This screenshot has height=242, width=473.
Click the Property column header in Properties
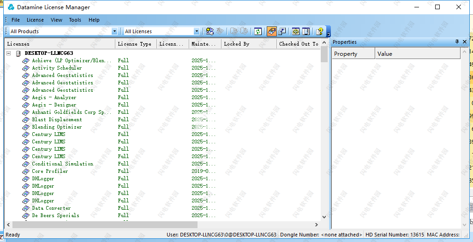(x=353, y=53)
